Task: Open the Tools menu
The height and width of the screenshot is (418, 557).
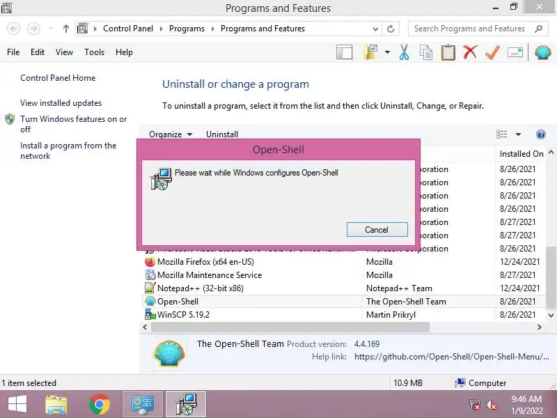Action: (94, 52)
